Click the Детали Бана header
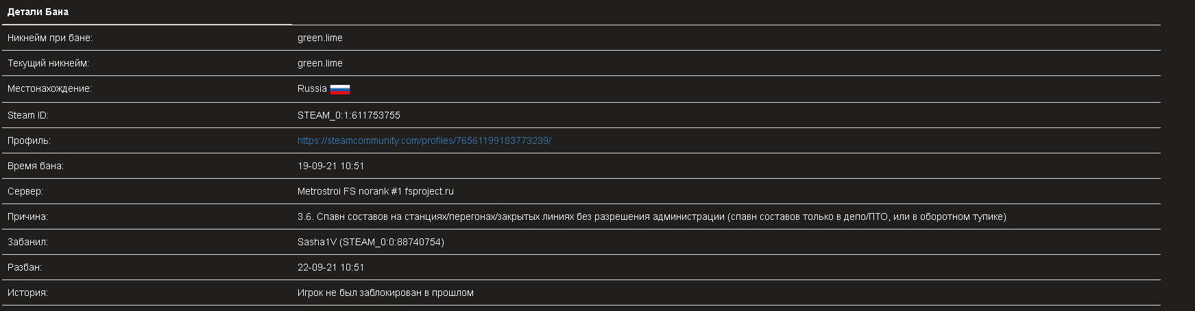Viewport: 1195px width, 311px height. (x=38, y=12)
